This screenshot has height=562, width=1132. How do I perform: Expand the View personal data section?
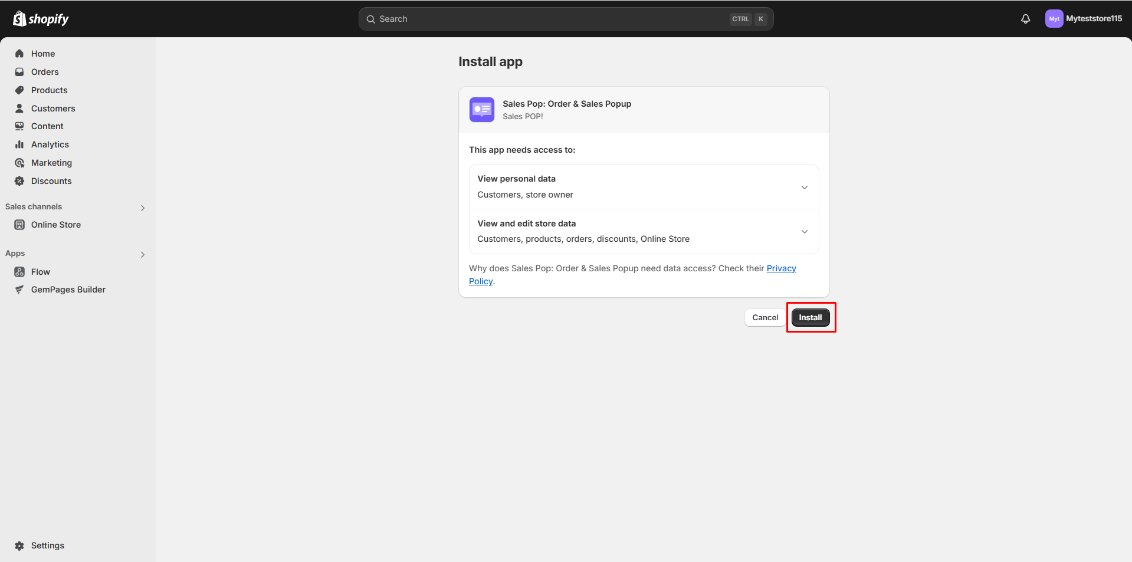(804, 187)
